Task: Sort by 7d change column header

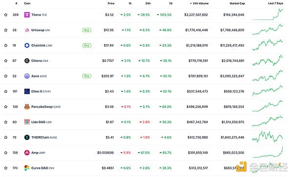Action: tap(170, 3)
